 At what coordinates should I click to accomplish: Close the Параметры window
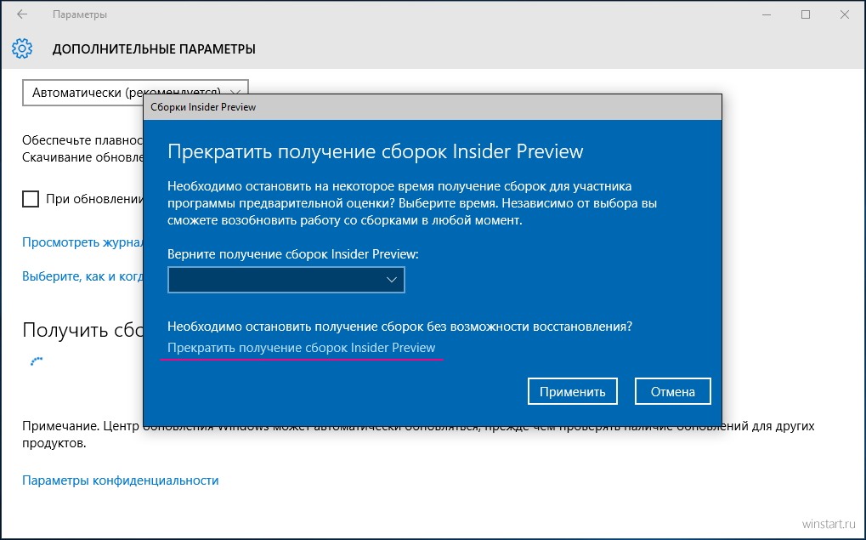pyautogui.click(x=845, y=15)
